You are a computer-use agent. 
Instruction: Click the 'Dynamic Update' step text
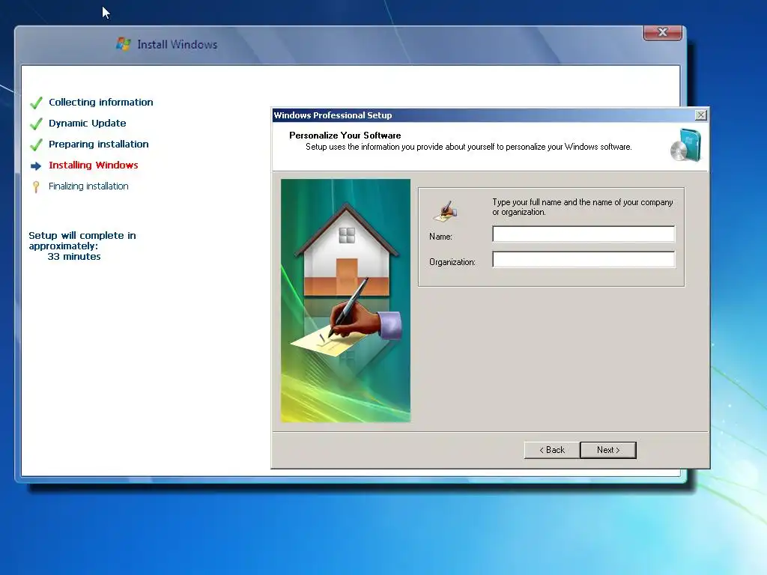87,124
